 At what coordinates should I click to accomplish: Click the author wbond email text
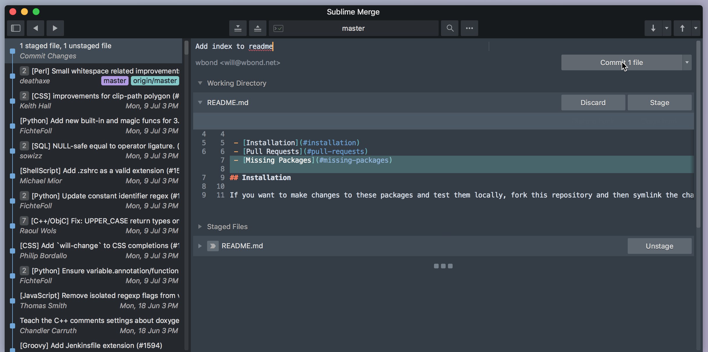point(238,63)
